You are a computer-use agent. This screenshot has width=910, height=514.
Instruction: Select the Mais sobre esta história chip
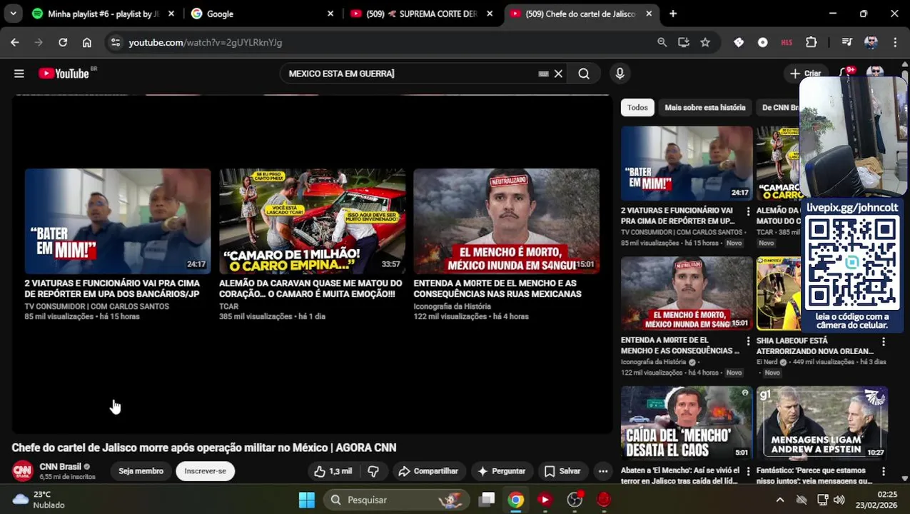tap(704, 108)
